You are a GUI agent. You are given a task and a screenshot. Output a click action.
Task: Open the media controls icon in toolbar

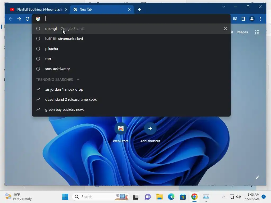235,19
